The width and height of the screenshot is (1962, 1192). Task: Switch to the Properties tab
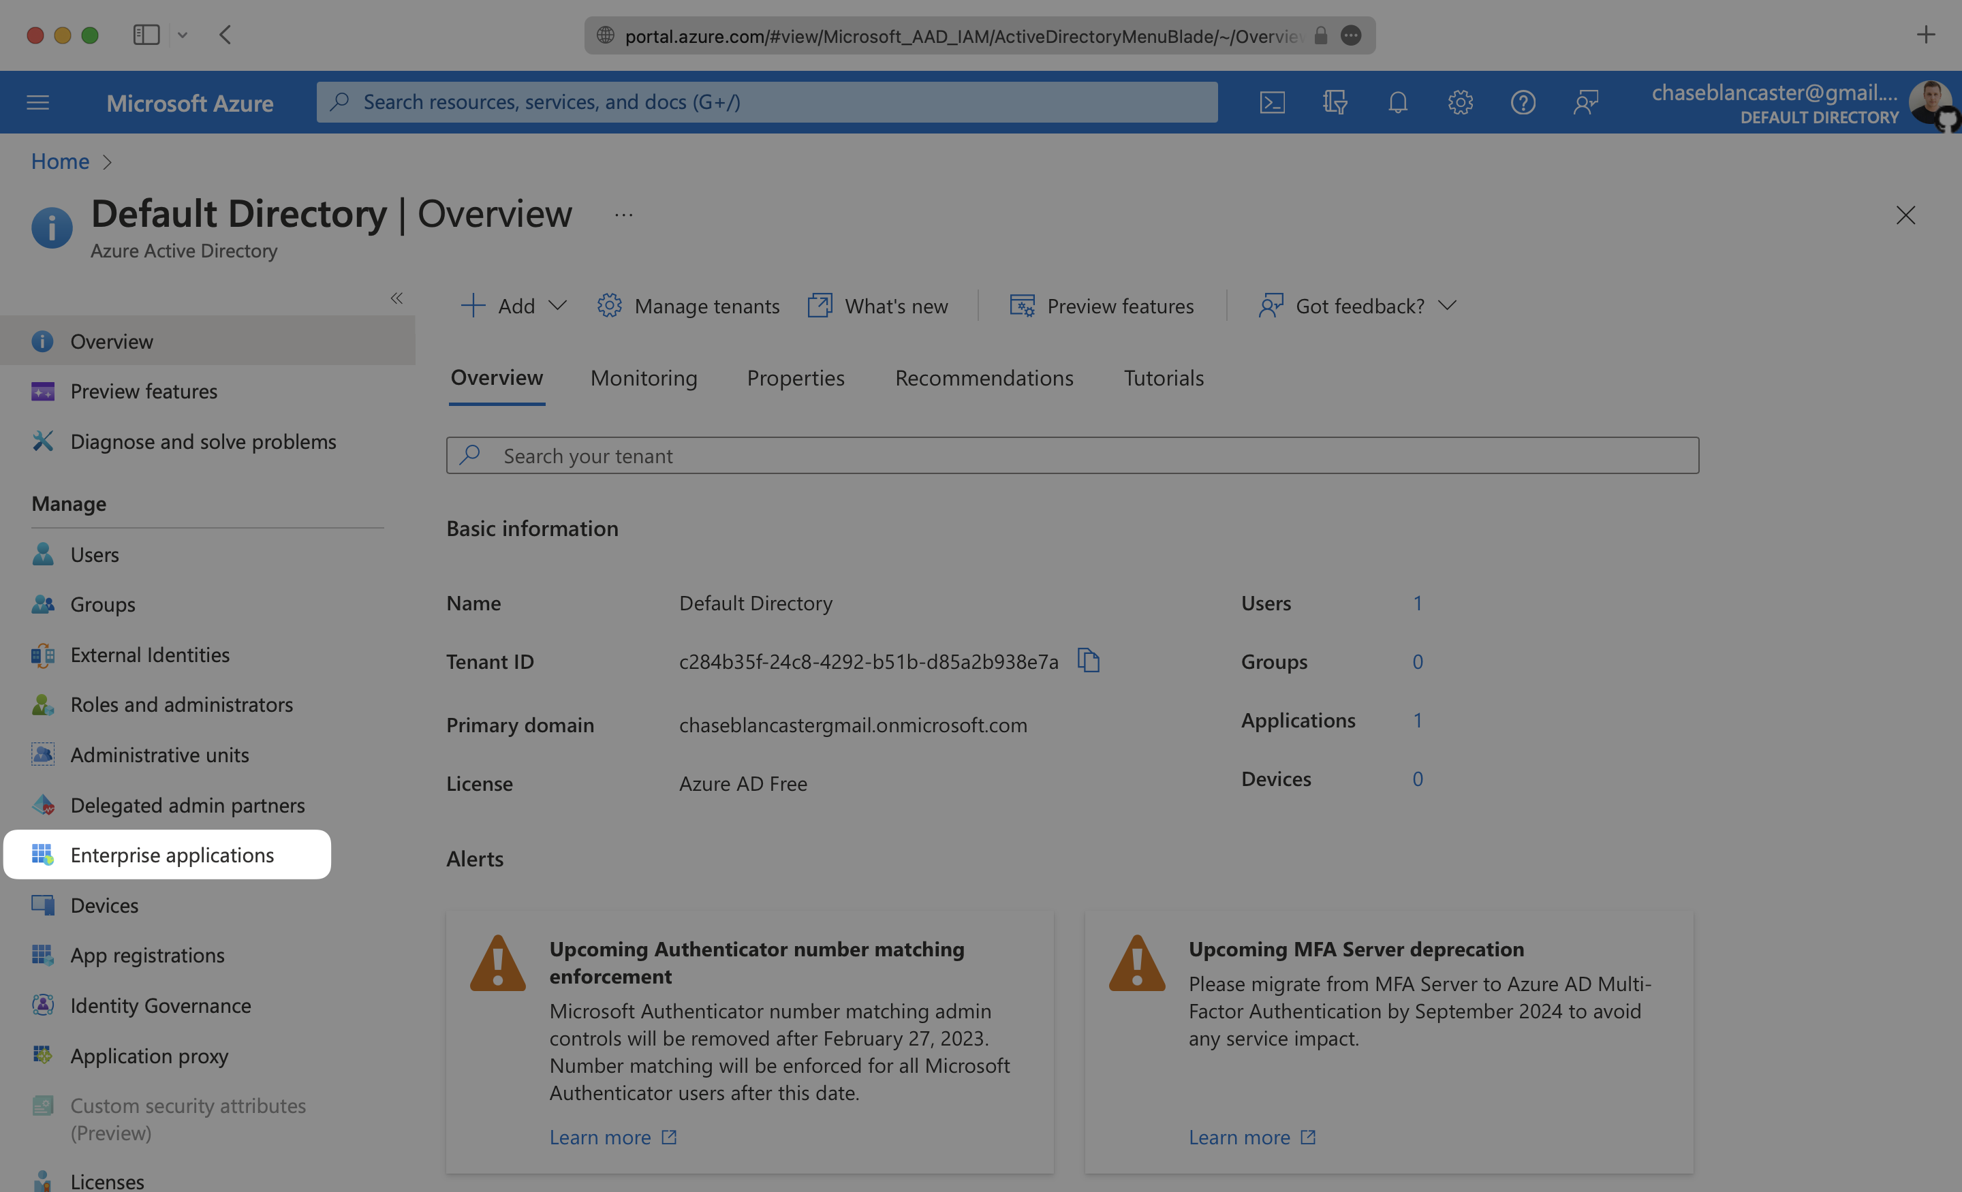794,378
